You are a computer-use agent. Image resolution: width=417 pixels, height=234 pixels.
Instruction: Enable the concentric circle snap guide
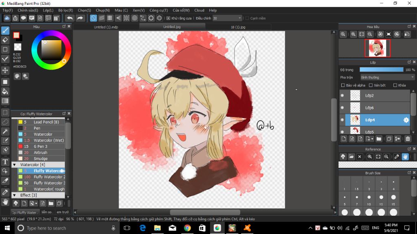(134, 18)
